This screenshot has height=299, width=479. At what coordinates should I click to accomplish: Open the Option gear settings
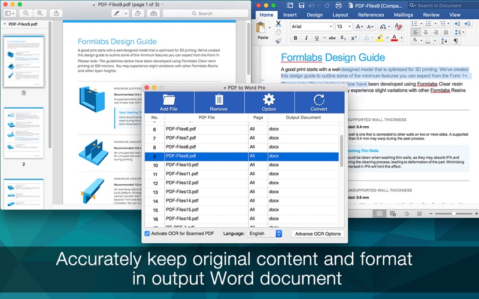point(269,102)
